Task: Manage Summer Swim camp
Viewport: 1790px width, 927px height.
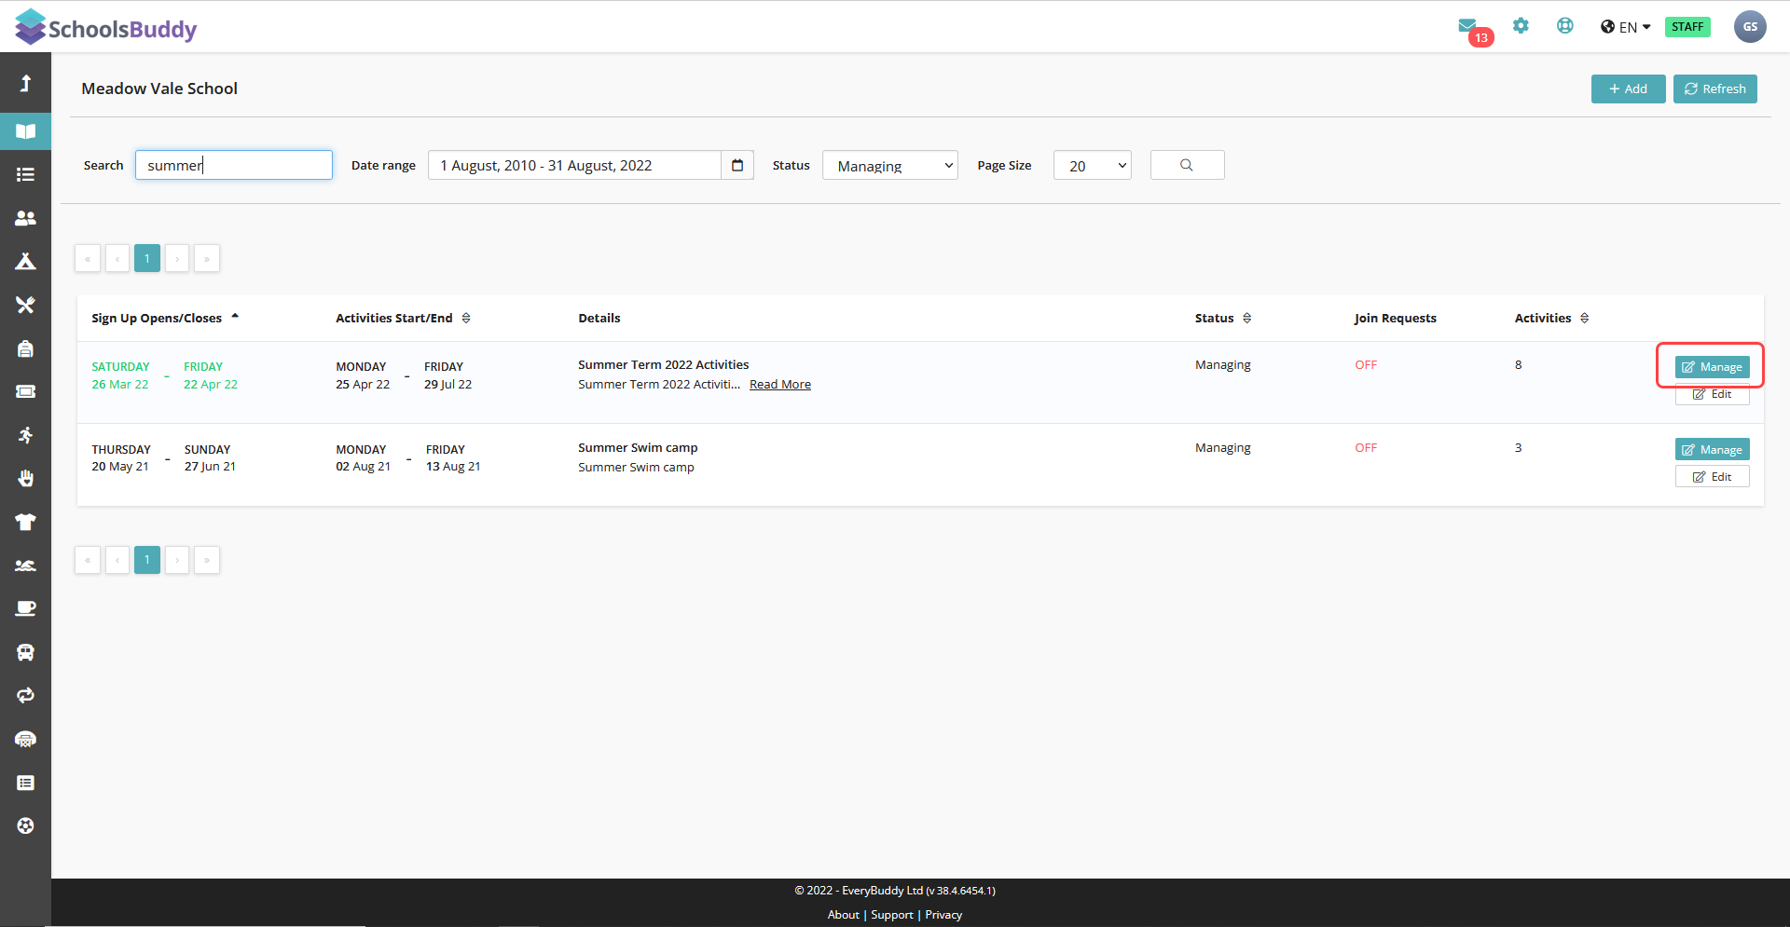Action: 1712,449
